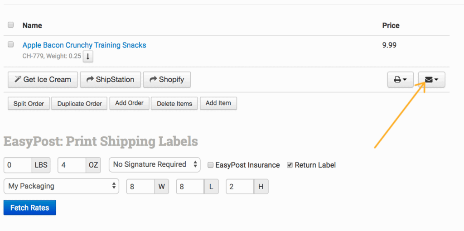The width and height of the screenshot is (464, 231).
Task: Select the Apple Bacon Crunchy item checkbox
Action: (x=11, y=44)
